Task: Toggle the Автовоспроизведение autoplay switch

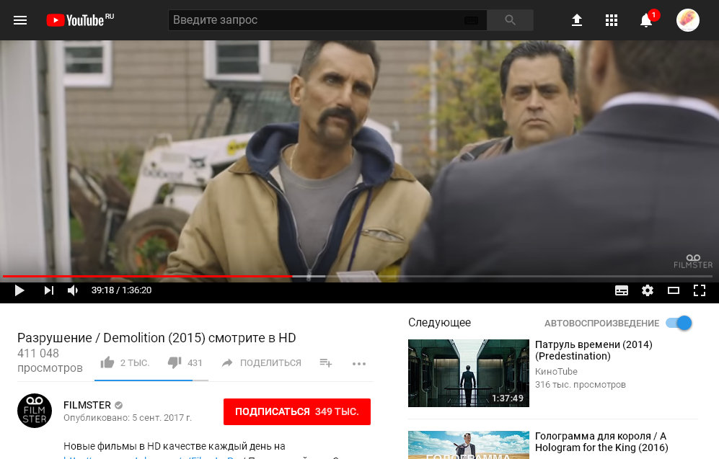Action: pyautogui.click(x=679, y=323)
